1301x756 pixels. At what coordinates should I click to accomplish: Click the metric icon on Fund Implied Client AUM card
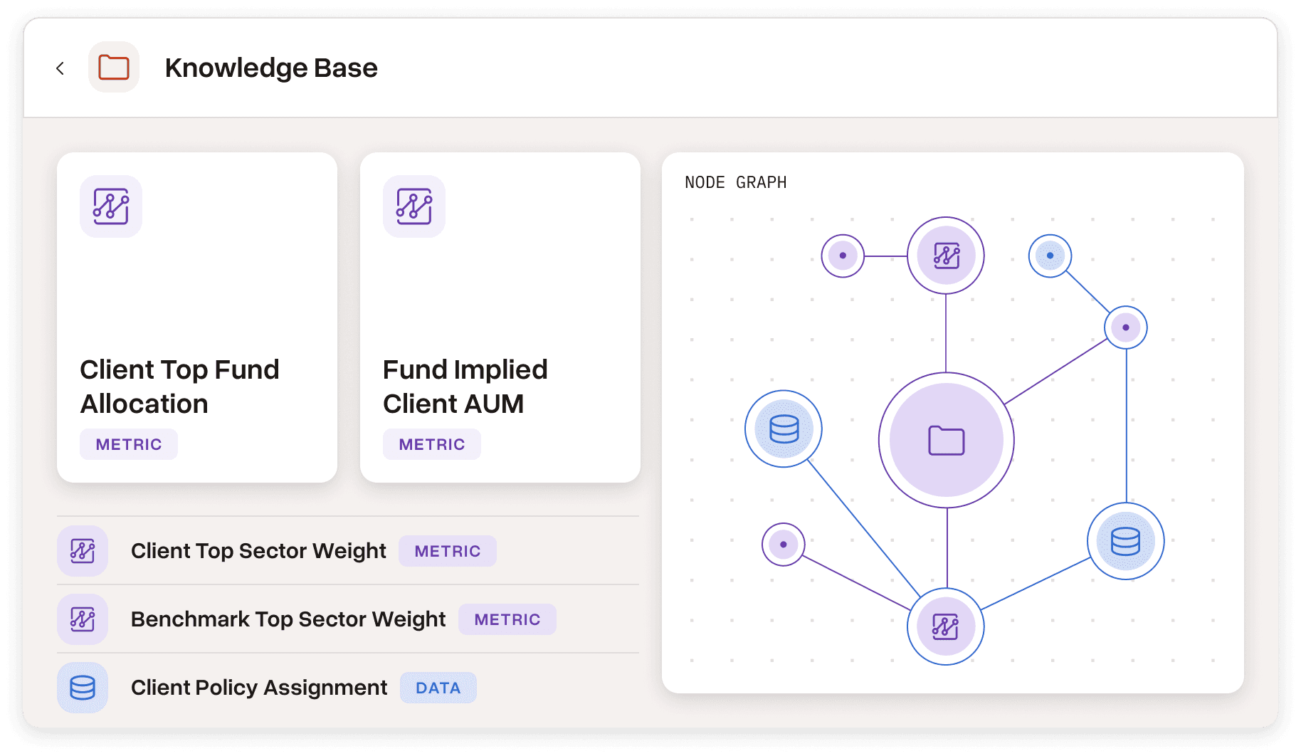pos(414,206)
